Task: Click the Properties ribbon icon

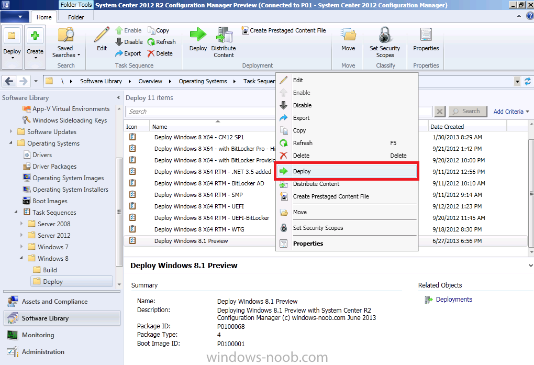Action: point(426,35)
